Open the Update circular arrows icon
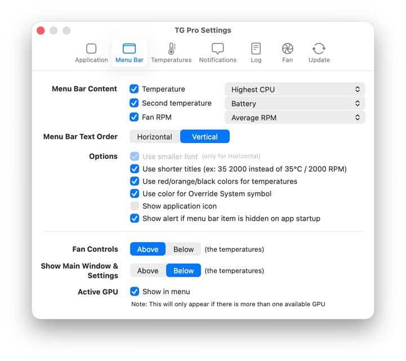 point(319,48)
